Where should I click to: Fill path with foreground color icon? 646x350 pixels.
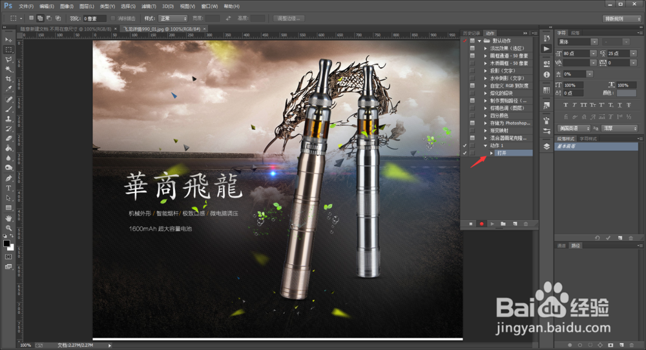(570, 345)
